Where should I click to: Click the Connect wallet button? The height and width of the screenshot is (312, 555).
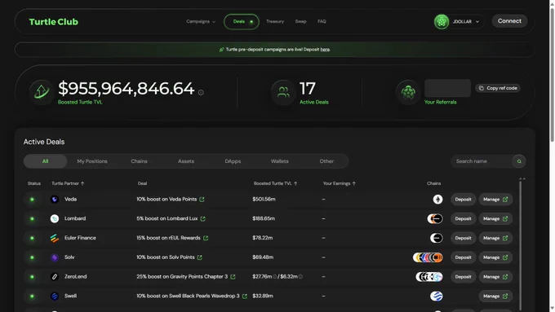(509, 21)
